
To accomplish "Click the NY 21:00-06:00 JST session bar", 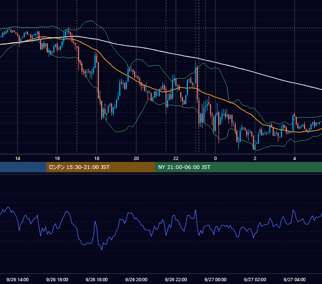I will [238, 167].
